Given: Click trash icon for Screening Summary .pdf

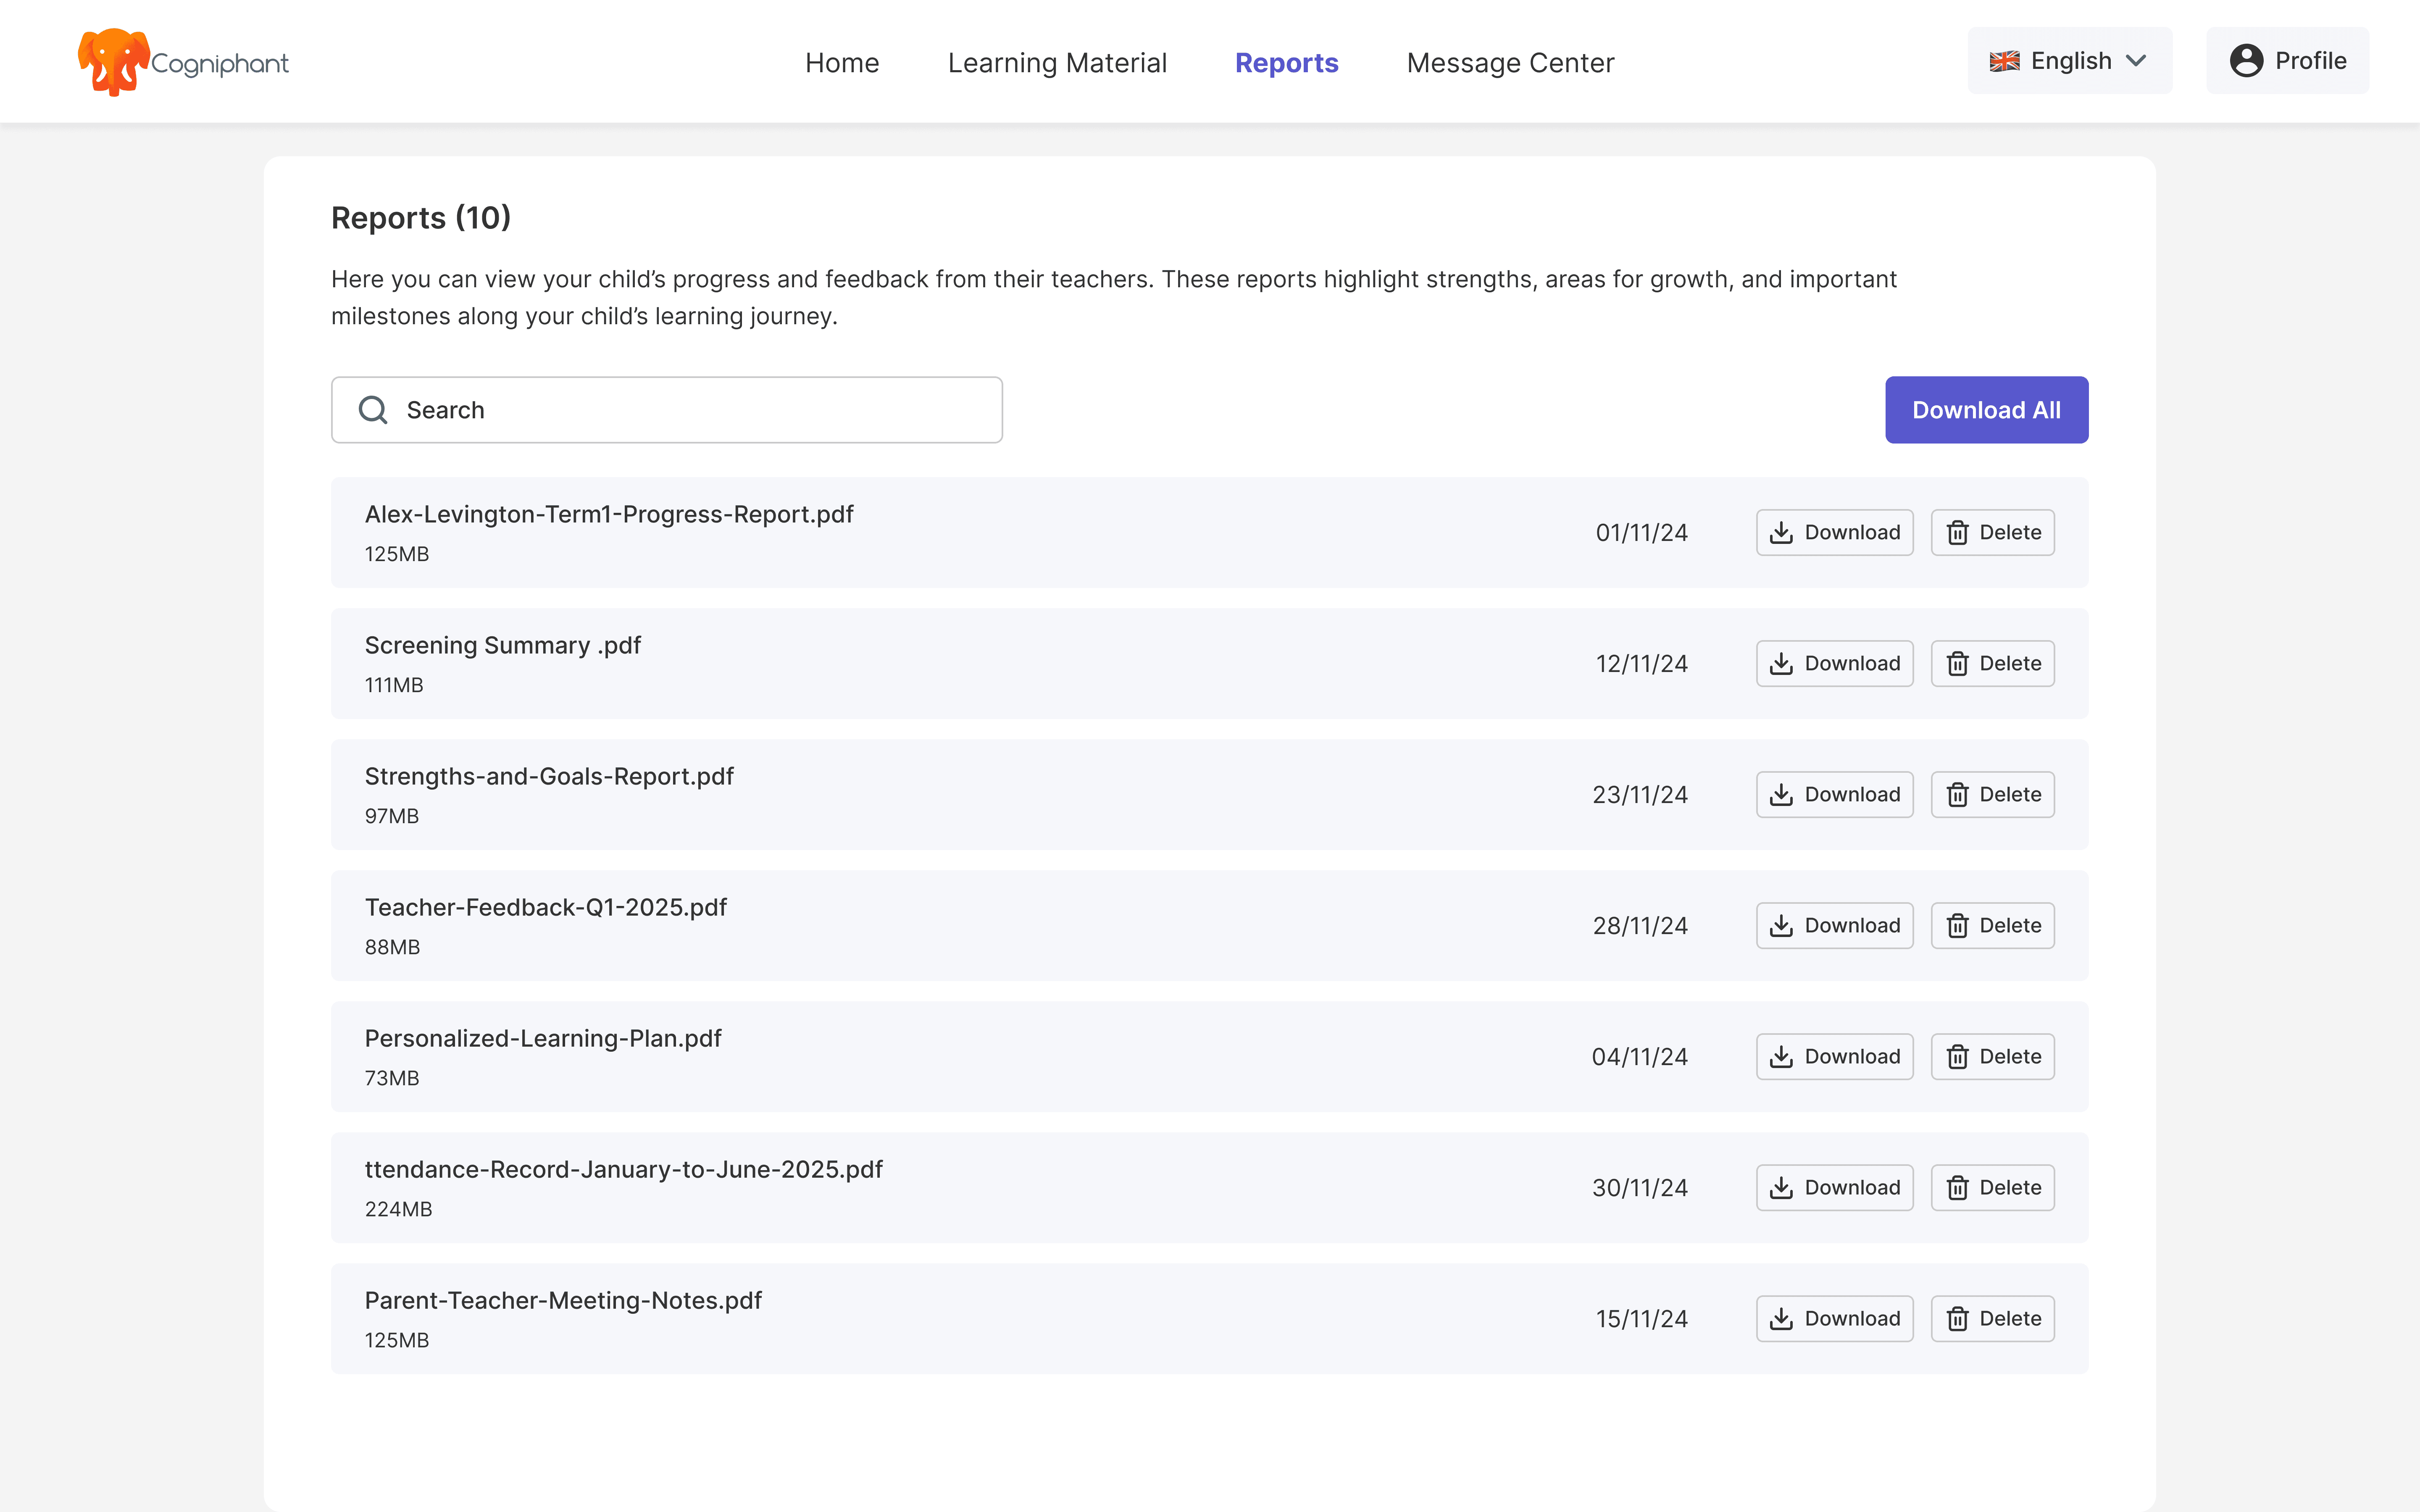Looking at the screenshot, I should (1958, 664).
